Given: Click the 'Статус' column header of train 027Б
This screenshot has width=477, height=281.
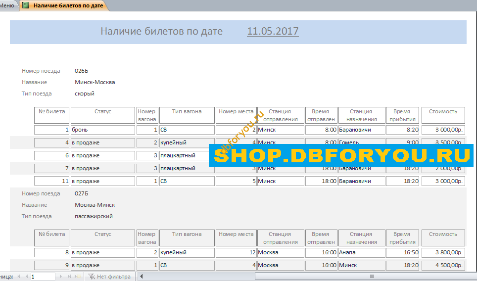Looking at the screenshot, I should [103, 237].
